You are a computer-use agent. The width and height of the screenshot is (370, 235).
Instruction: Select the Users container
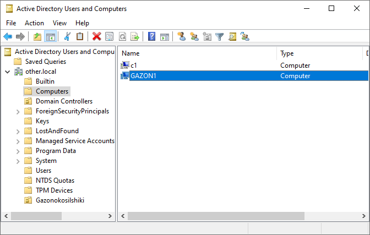pyautogui.click(x=43, y=171)
